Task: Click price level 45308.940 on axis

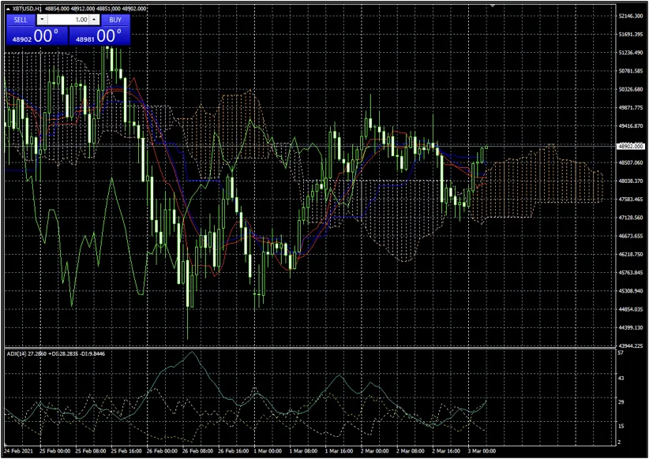Action: click(x=631, y=291)
